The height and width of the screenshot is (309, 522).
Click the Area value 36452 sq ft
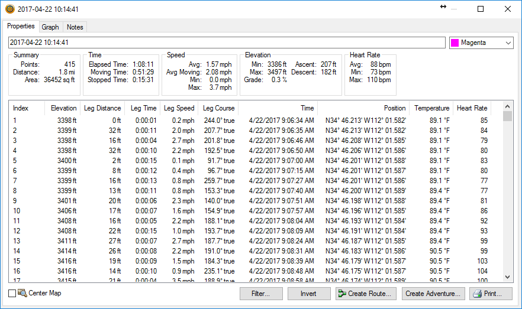pyautogui.click(x=59, y=79)
